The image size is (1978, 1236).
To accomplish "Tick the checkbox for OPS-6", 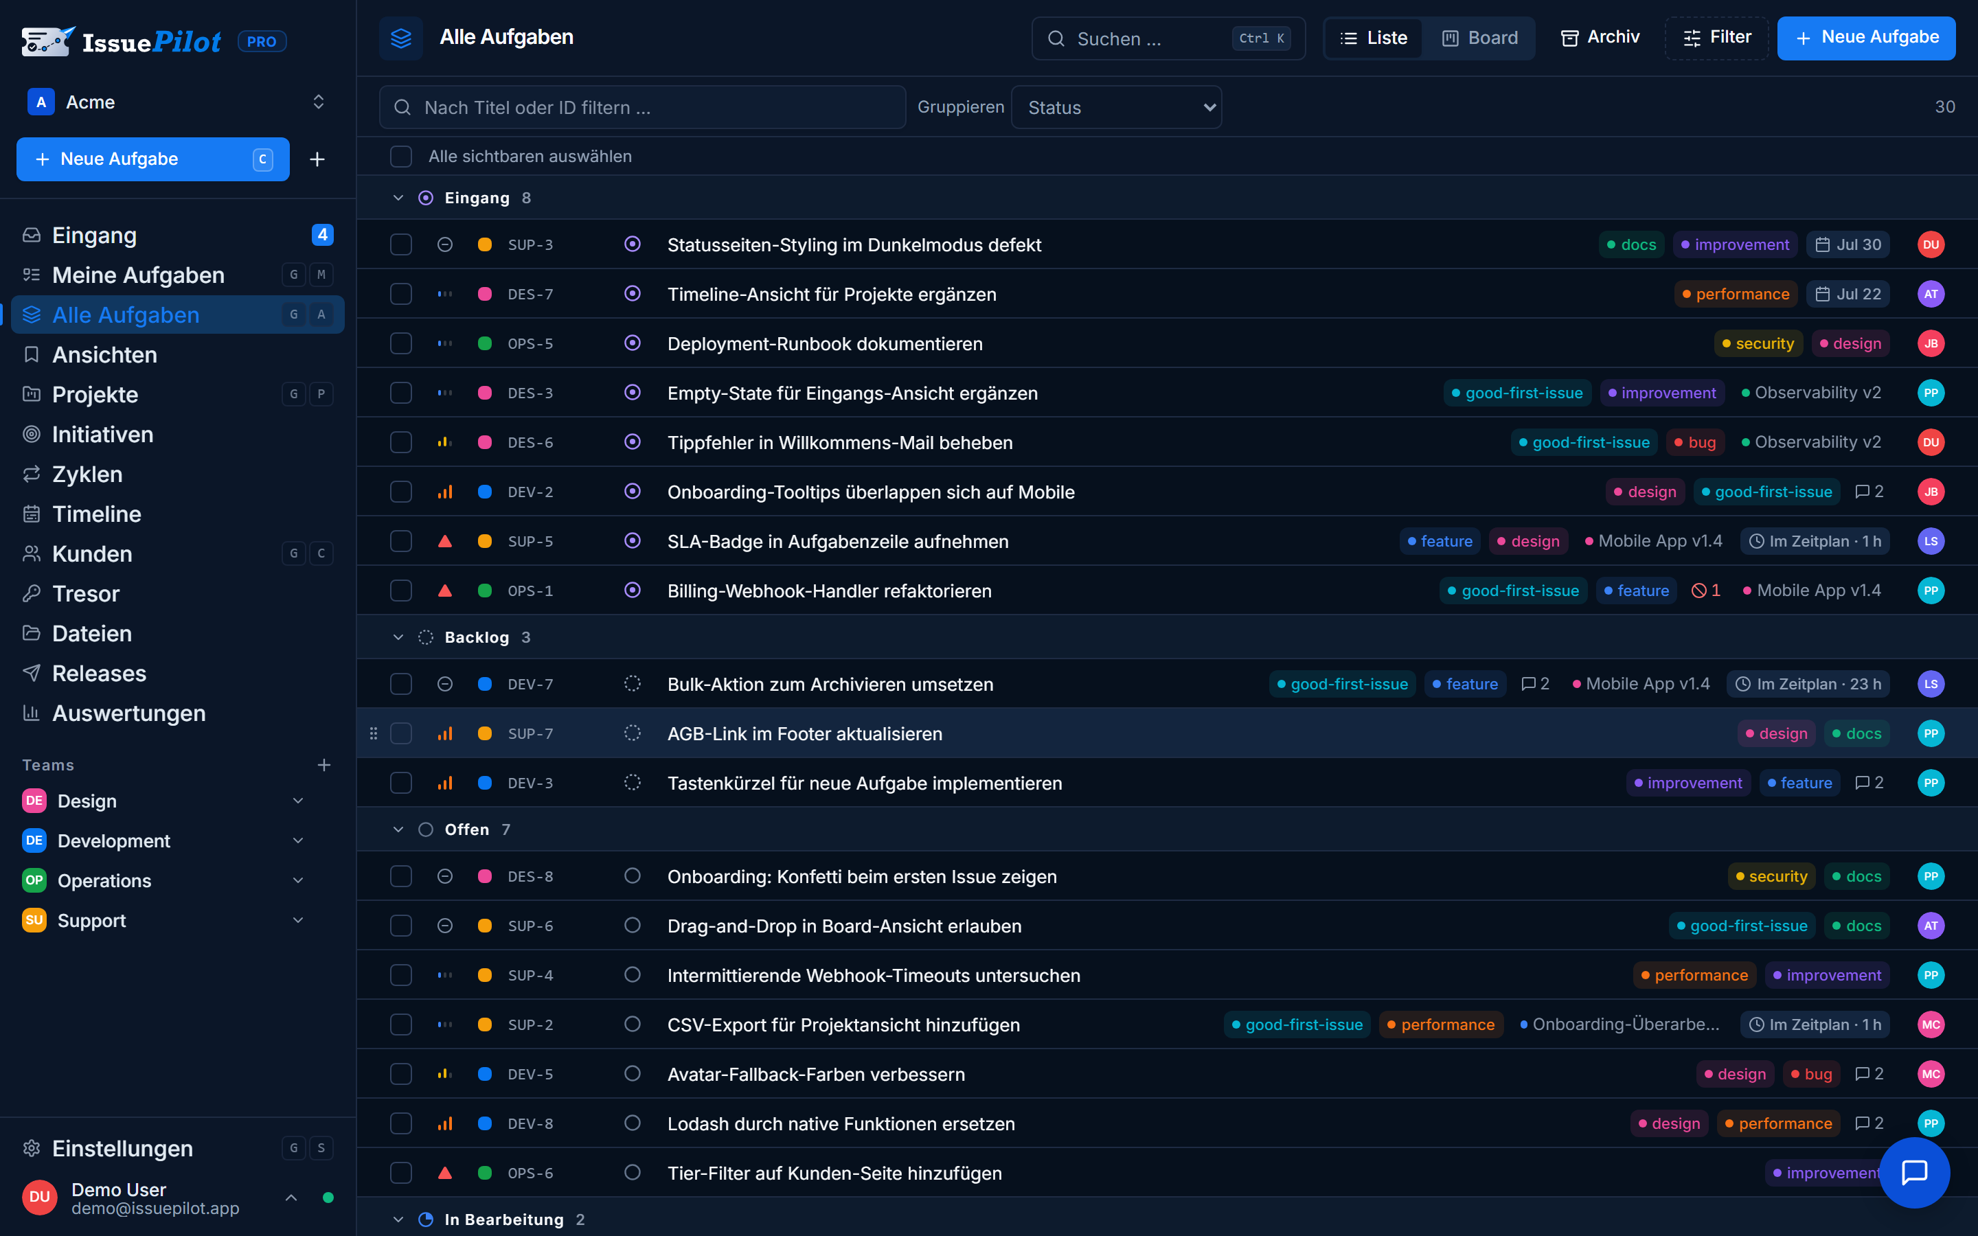I will (x=400, y=1172).
